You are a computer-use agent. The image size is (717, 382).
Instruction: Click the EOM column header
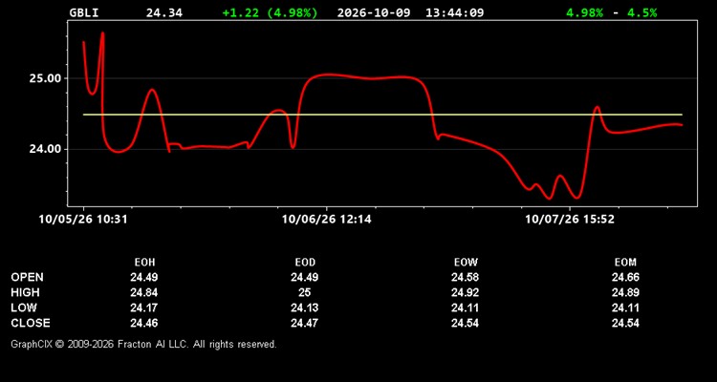625,263
